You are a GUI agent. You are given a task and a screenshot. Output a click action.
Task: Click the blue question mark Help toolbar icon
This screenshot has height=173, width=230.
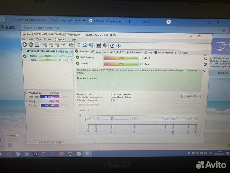(x=112, y=46)
